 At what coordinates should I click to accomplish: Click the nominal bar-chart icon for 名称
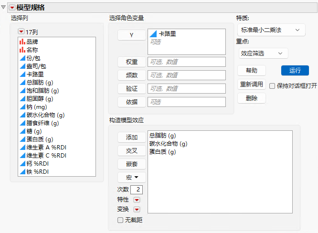[22, 50]
